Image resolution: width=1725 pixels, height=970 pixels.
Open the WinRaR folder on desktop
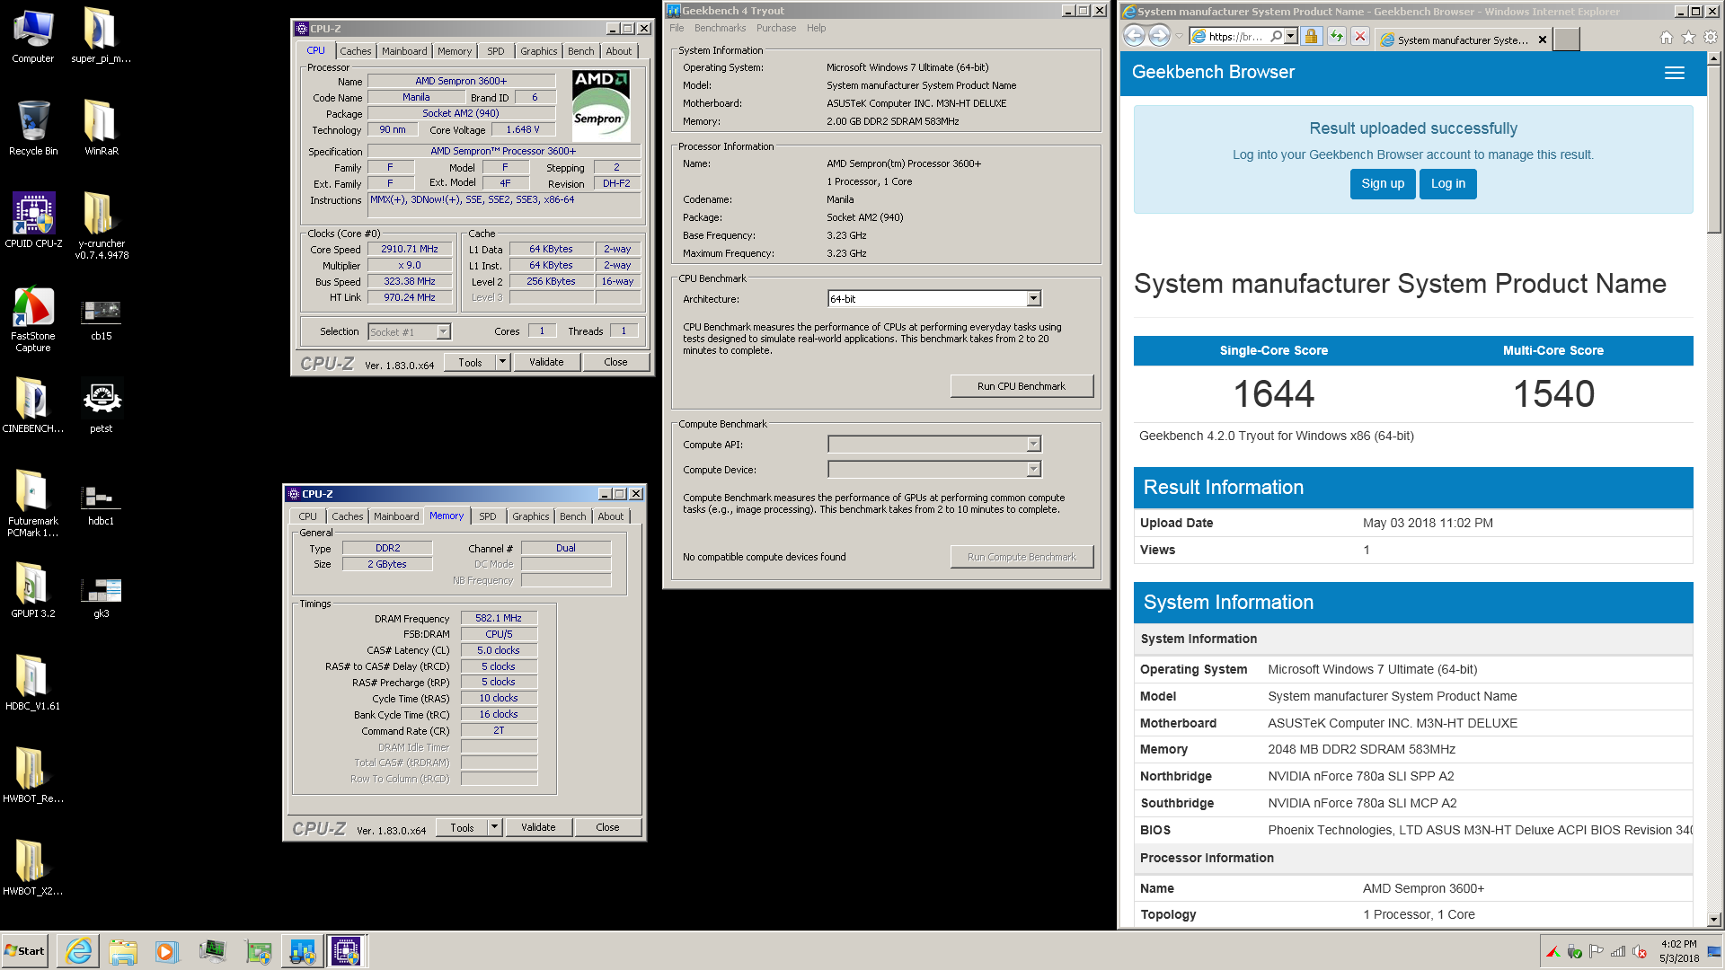tap(102, 128)
